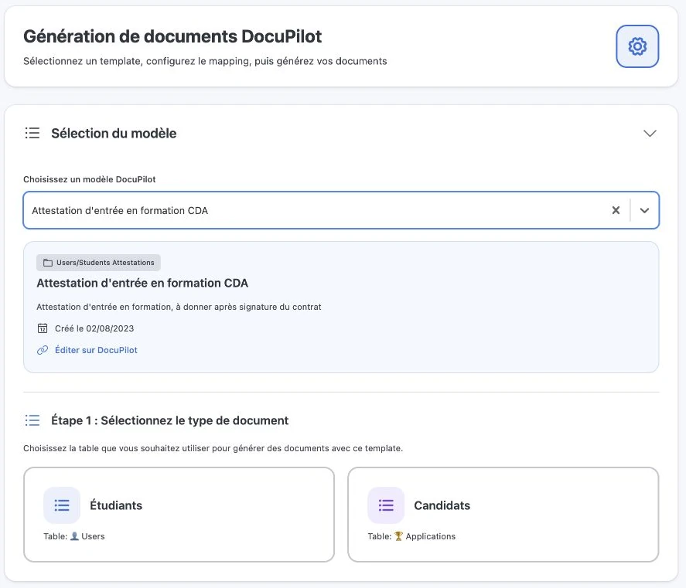The image size is (686, 588).
Task: Click the text Table: Users
Action: pos(74,536)
